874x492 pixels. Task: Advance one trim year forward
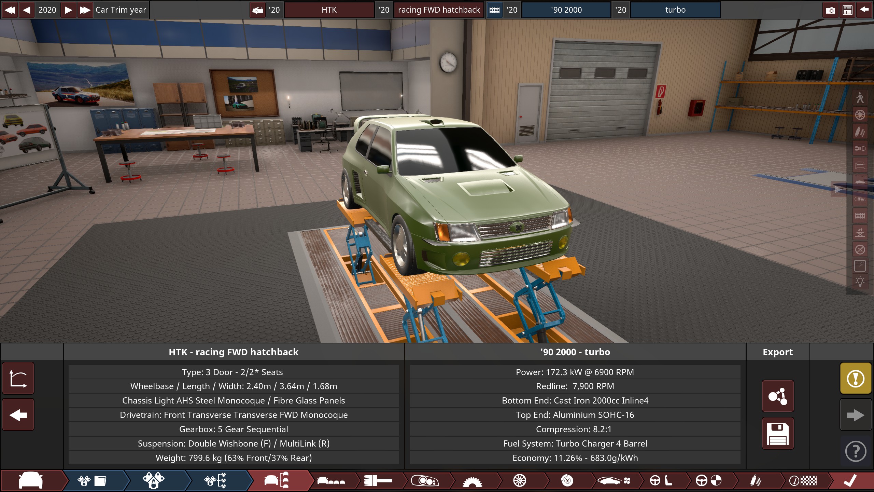click(68, 10)
